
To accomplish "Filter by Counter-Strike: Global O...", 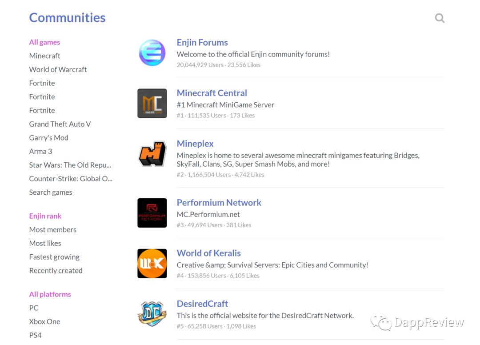I will pyautogui.click(x=71, y=179).
